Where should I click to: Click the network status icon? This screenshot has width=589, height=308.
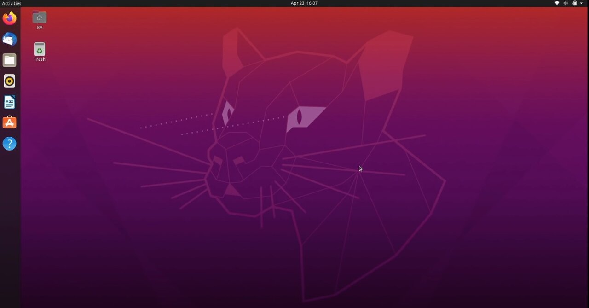557,3
